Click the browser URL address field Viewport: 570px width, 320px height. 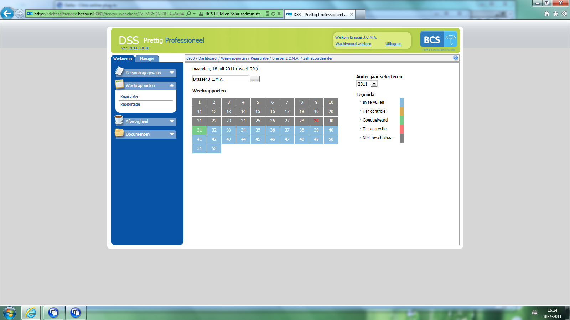(x=109, y=14)
